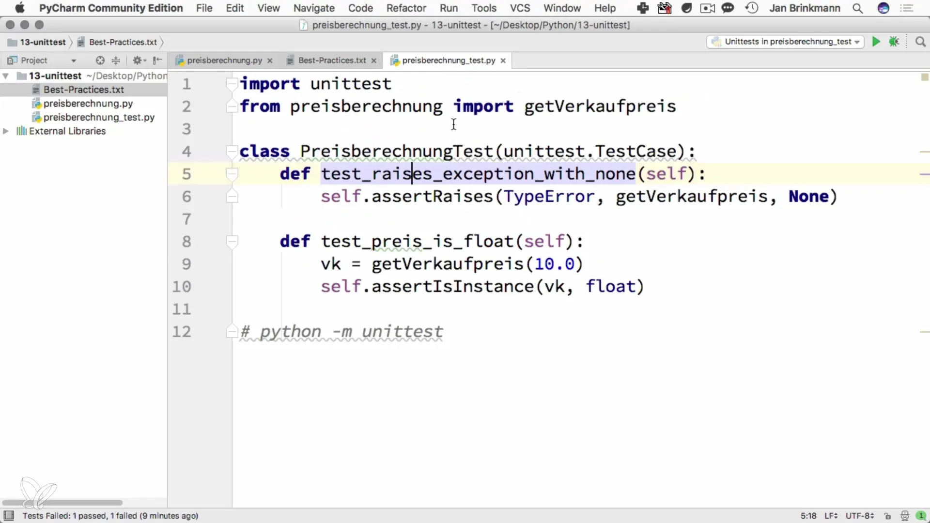Select Best-Practices.txt in the project tree

point(84,90)
